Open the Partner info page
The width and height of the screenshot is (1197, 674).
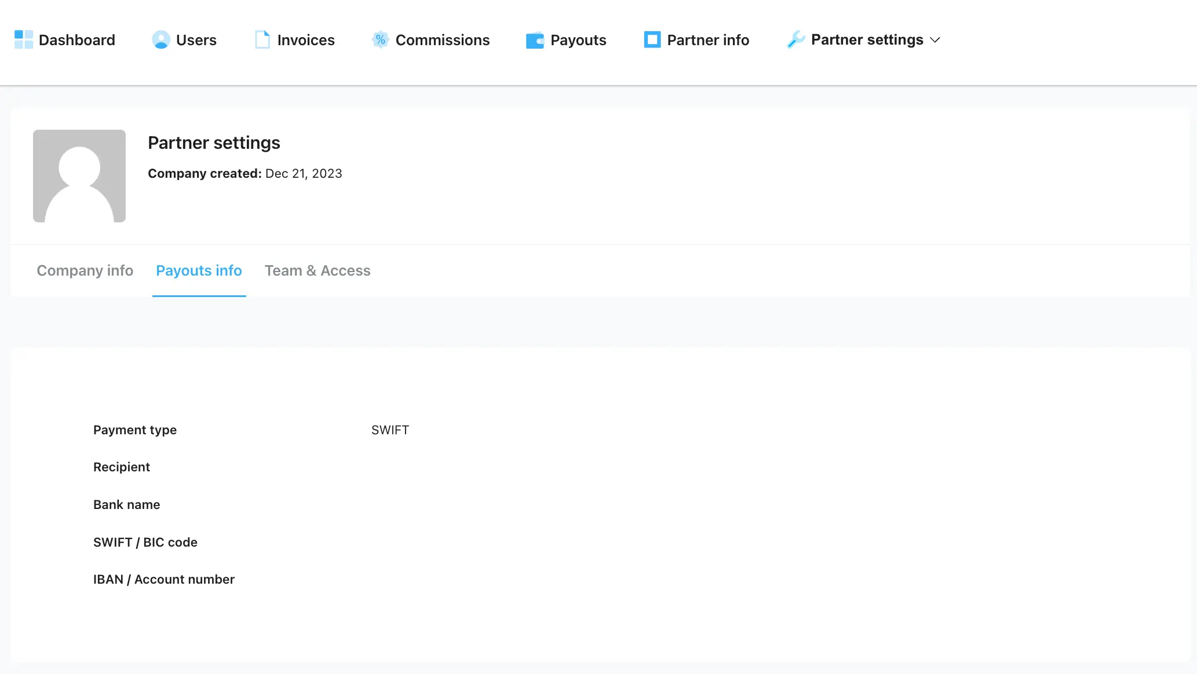click(708, 40)
